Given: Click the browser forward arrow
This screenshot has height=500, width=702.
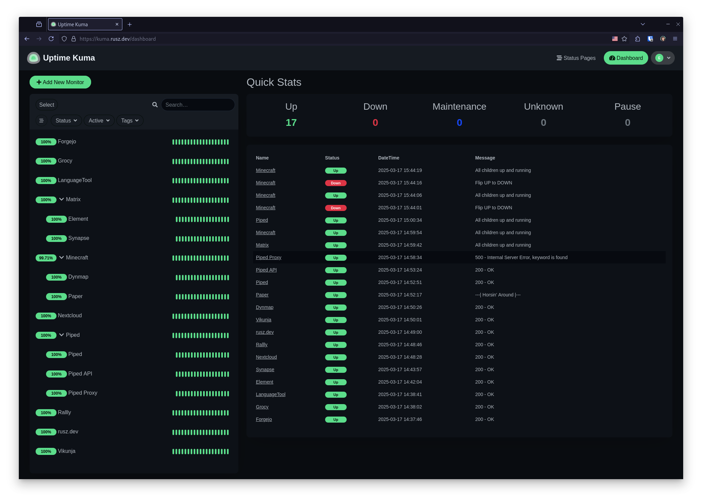Looking at the screenshot, I should coord(39,39).
